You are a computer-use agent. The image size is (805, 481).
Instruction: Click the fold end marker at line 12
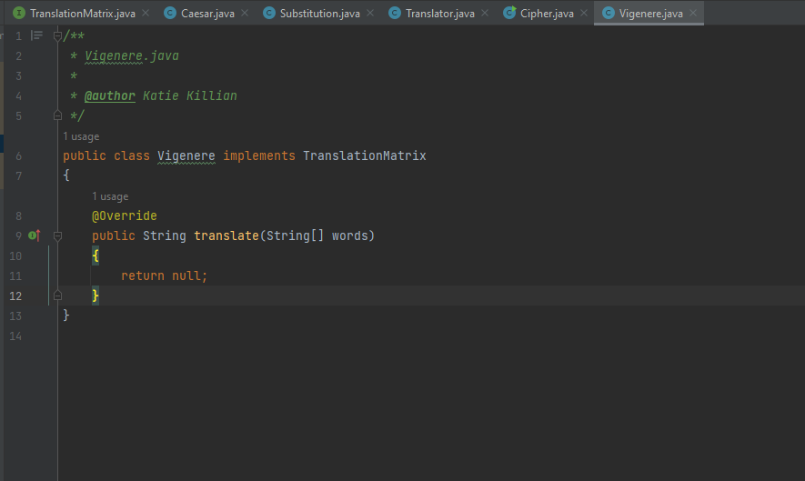click(x=57, y=296)
